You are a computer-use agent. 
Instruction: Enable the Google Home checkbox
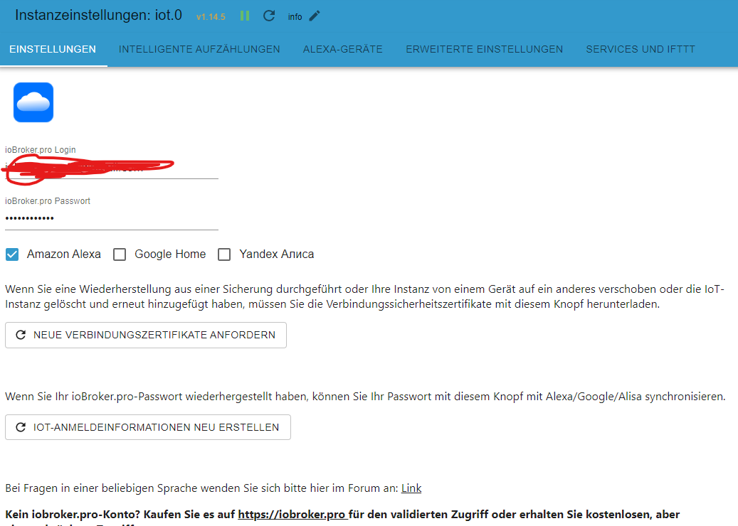pos(120,254)
